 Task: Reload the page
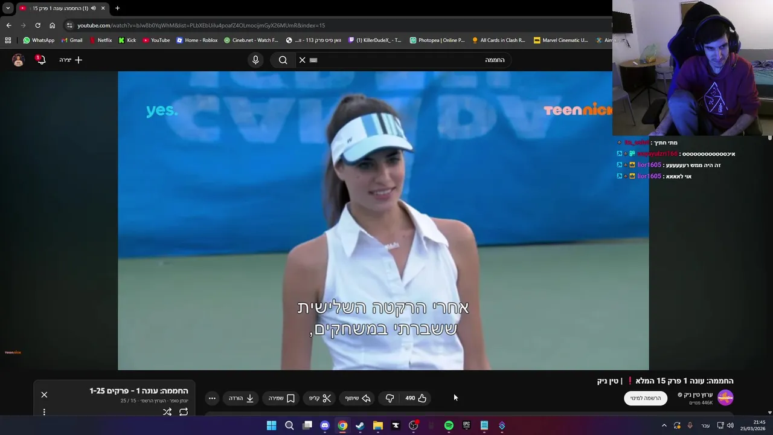pos(37,25)
